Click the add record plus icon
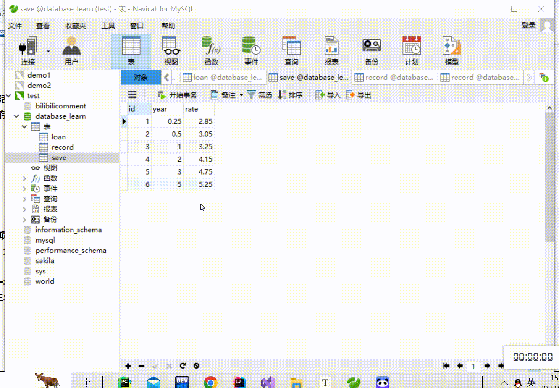 (x=128, y=366)
